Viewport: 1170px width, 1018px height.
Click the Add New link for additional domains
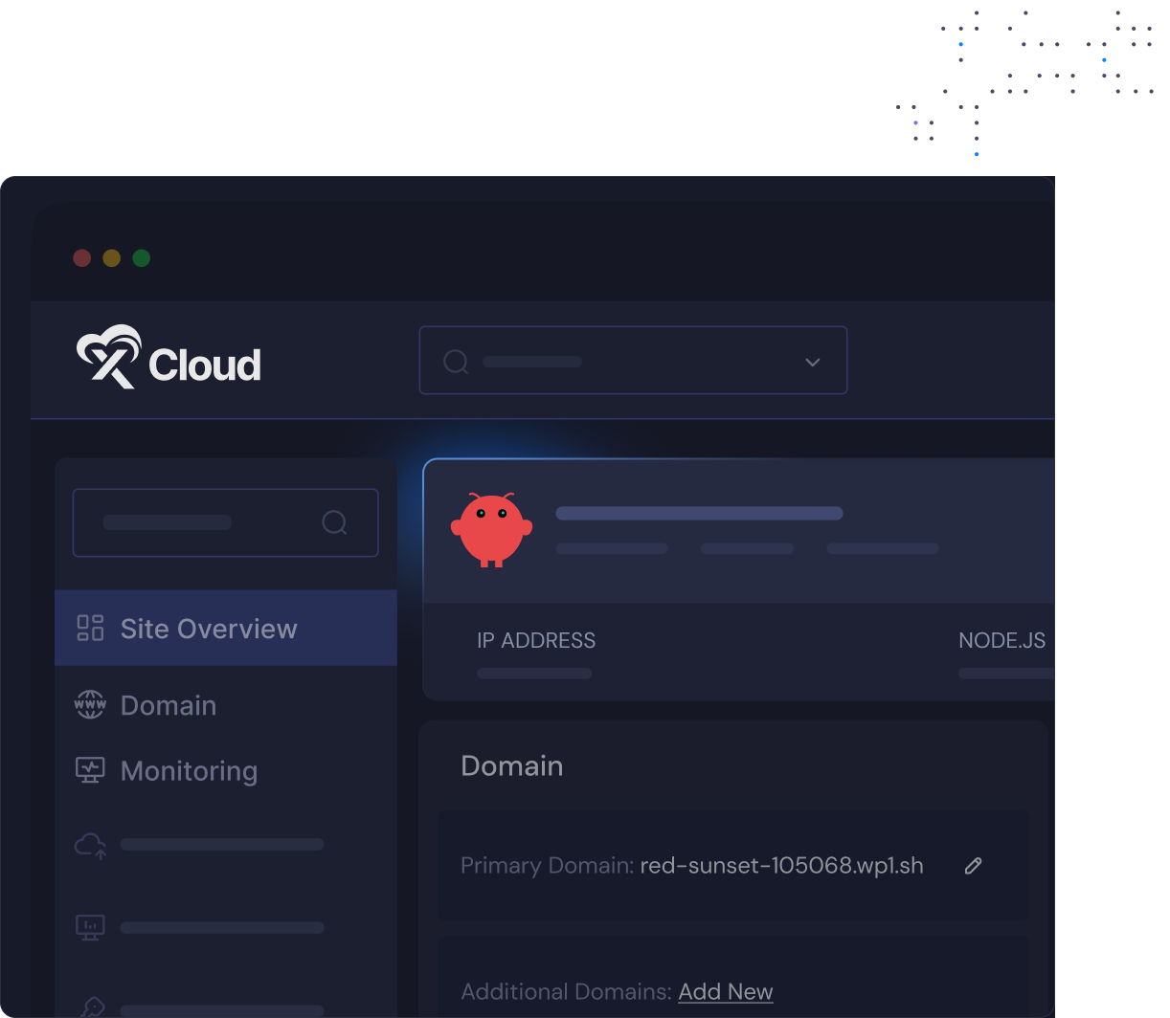725,992
